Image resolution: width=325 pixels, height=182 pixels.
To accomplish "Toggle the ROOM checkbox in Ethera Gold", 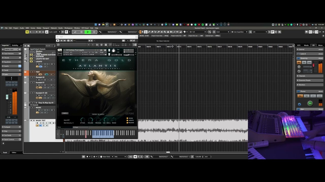I will pyautogui.click(x=127, y=118).
